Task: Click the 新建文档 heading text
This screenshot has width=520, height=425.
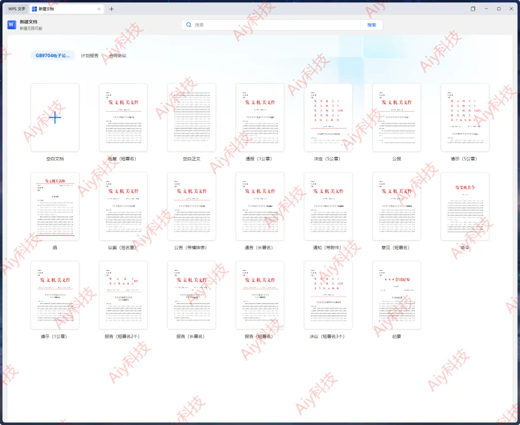Action: 28,22
